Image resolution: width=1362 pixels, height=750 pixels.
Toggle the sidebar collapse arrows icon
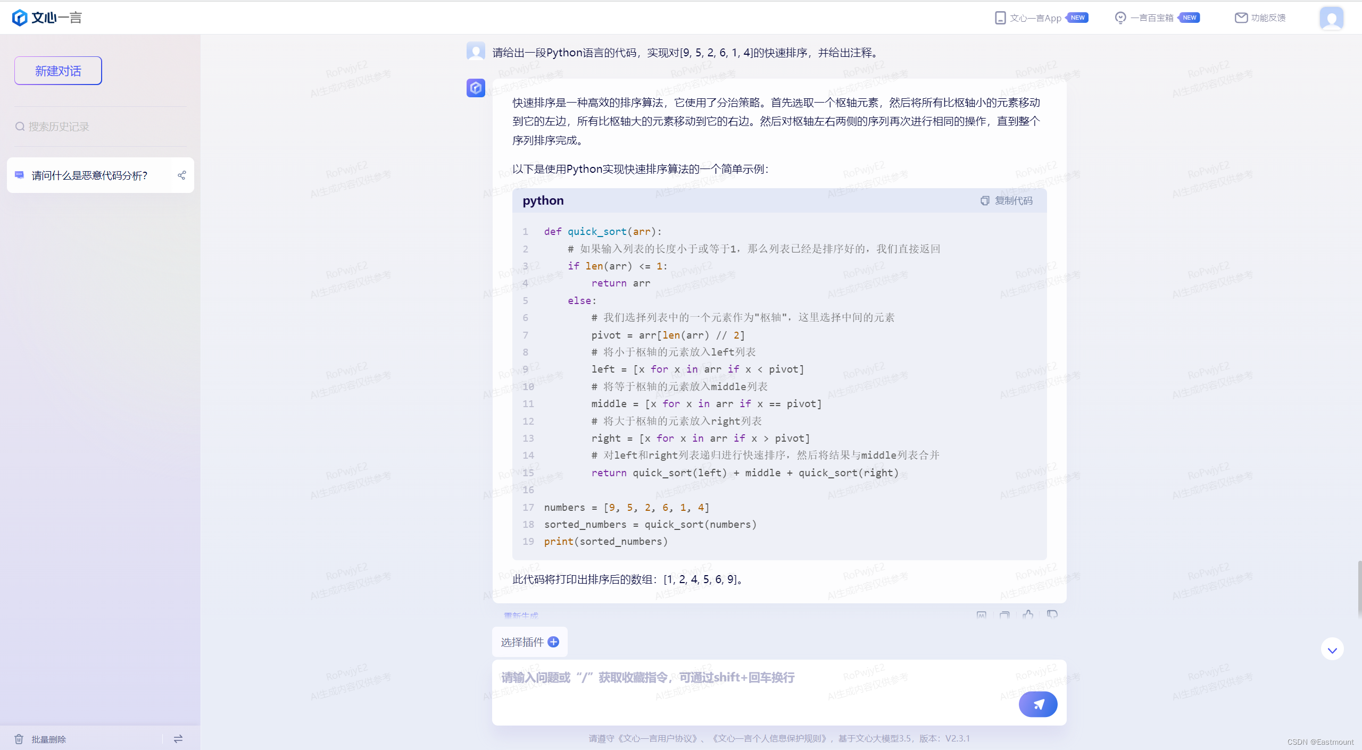click(x=178, y=739)
